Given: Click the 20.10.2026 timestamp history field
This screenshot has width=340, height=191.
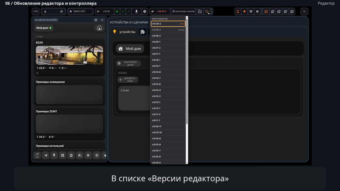Looking at the screenshot, I should (x=183, y=11).
